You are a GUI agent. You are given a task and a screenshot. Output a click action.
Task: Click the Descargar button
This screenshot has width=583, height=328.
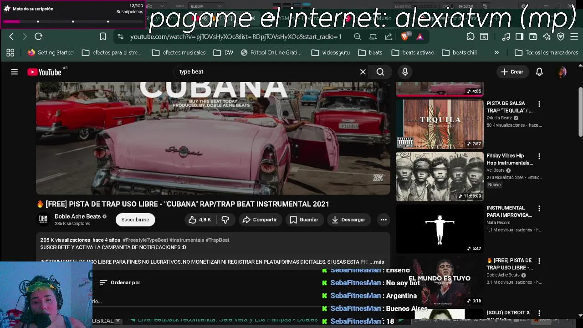(x=348, y=220)
